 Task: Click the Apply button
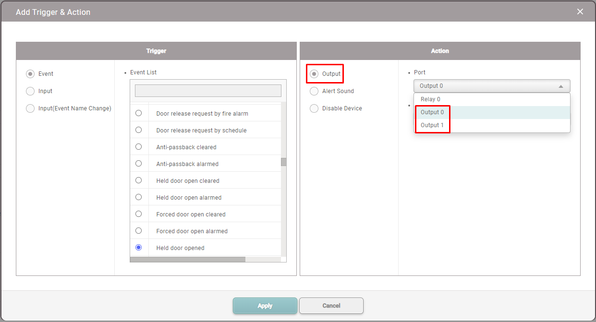tap(265, 306)
